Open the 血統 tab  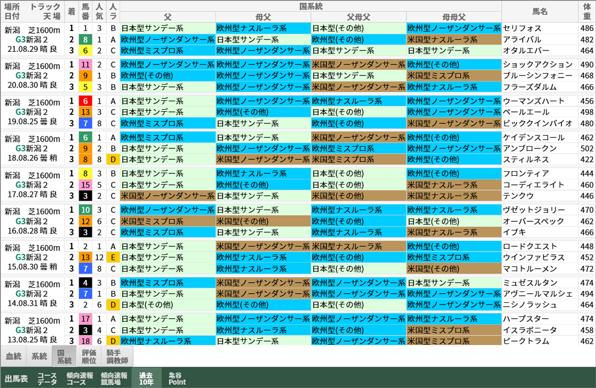pos(14,356)
